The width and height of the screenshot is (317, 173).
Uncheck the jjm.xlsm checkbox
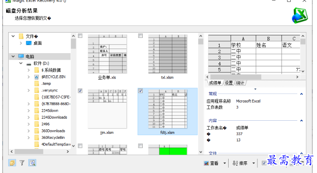(x=80, y=91)
